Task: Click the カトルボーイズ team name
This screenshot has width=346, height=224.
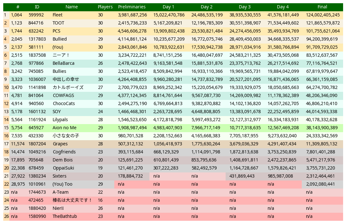Action: (x=68, y=87)
